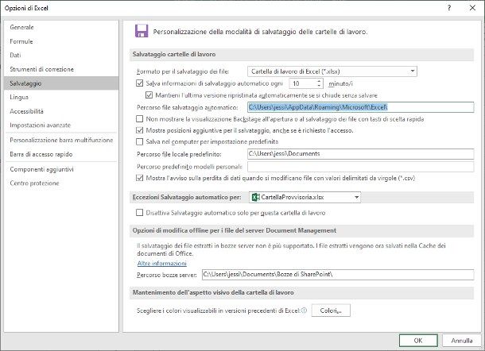Click the 'Salvataggio cartelle di lavoro' section header
This screenshot has height=351, width=485.
(x=301, y=54)
